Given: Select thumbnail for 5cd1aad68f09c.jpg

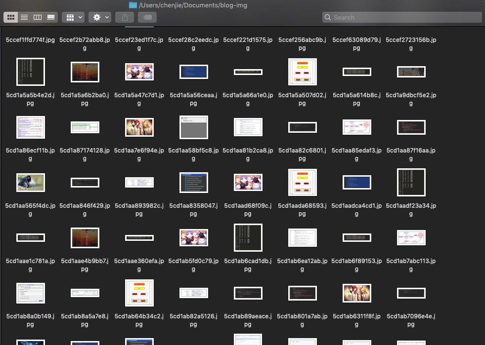Looking at the screenshot, I should click(248, 182).
